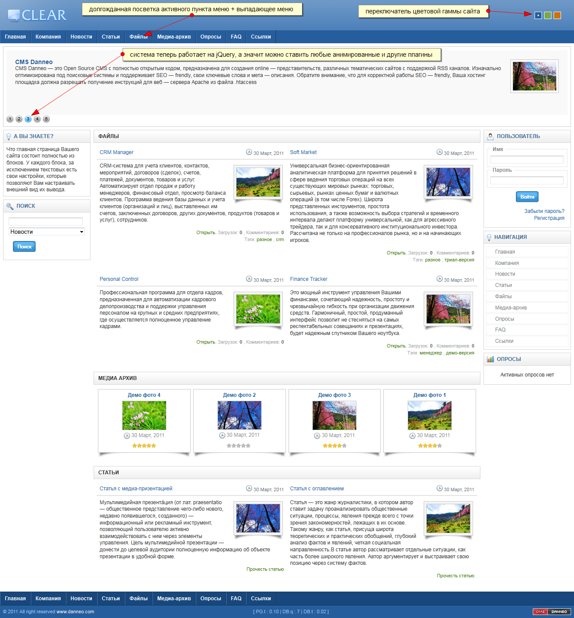Open the Демо фото 3 media thumbnail
The width and height of the screenshot is (574, 618).
point(334,415)
